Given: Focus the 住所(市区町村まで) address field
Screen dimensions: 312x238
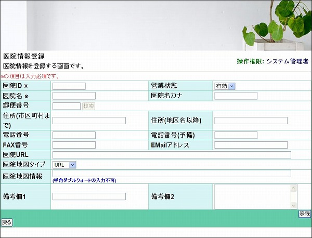Looking at the screenshot, I should click(x=89, y=121).
